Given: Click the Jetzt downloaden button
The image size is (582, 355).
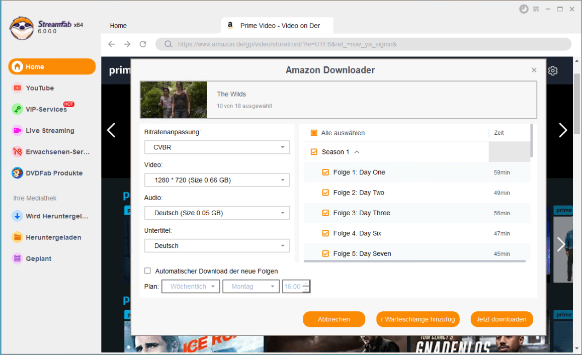Looking at the screenshot, I should click(502, 319).
